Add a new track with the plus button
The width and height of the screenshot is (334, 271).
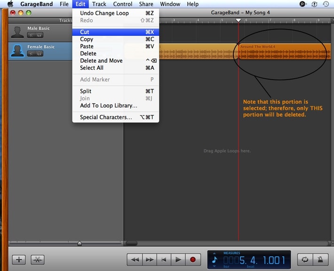19,260
